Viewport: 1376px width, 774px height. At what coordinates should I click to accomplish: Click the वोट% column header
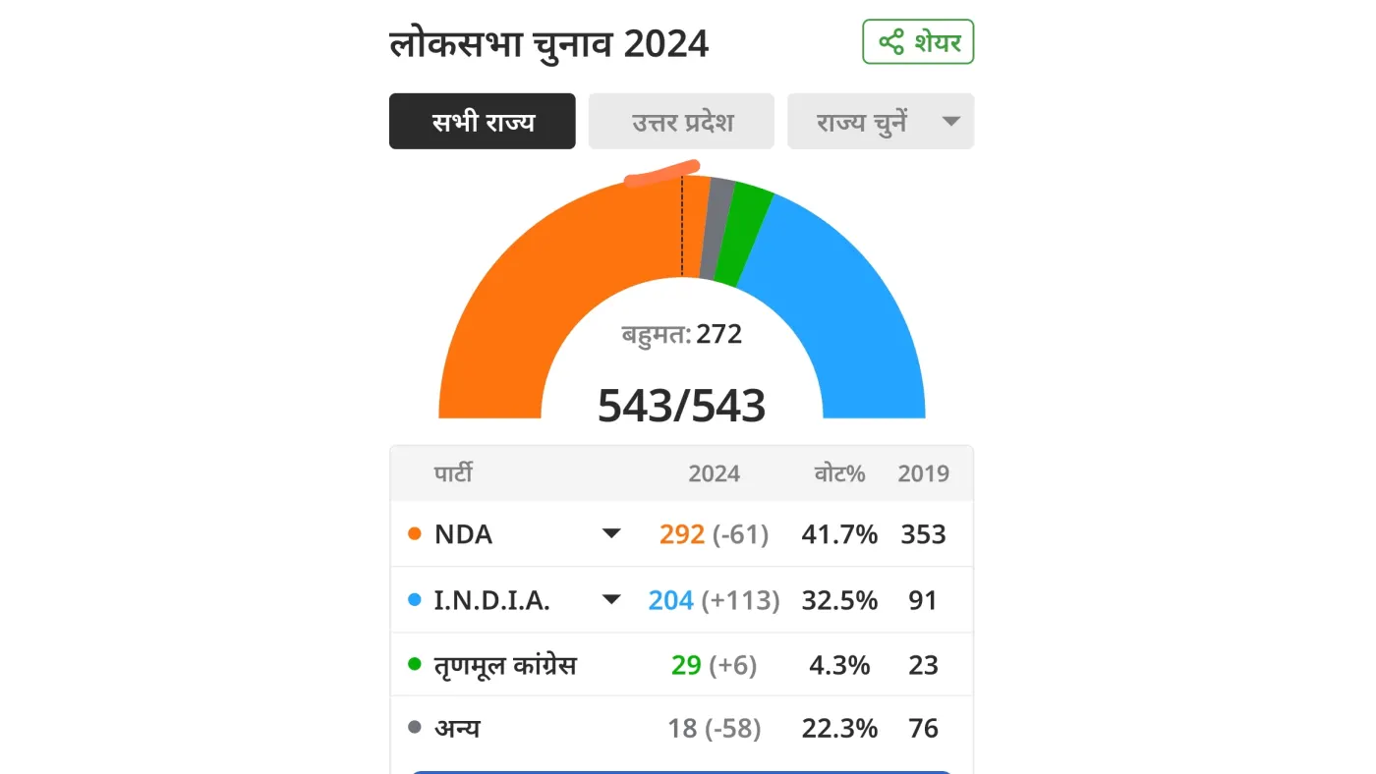pos(839,473)
